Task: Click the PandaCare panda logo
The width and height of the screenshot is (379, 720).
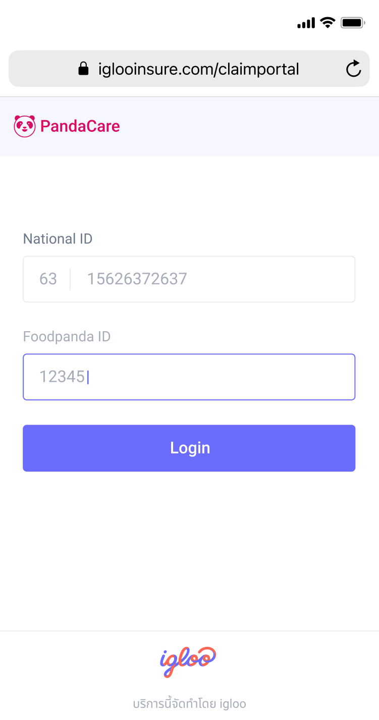Action: (x=25, y=126)
